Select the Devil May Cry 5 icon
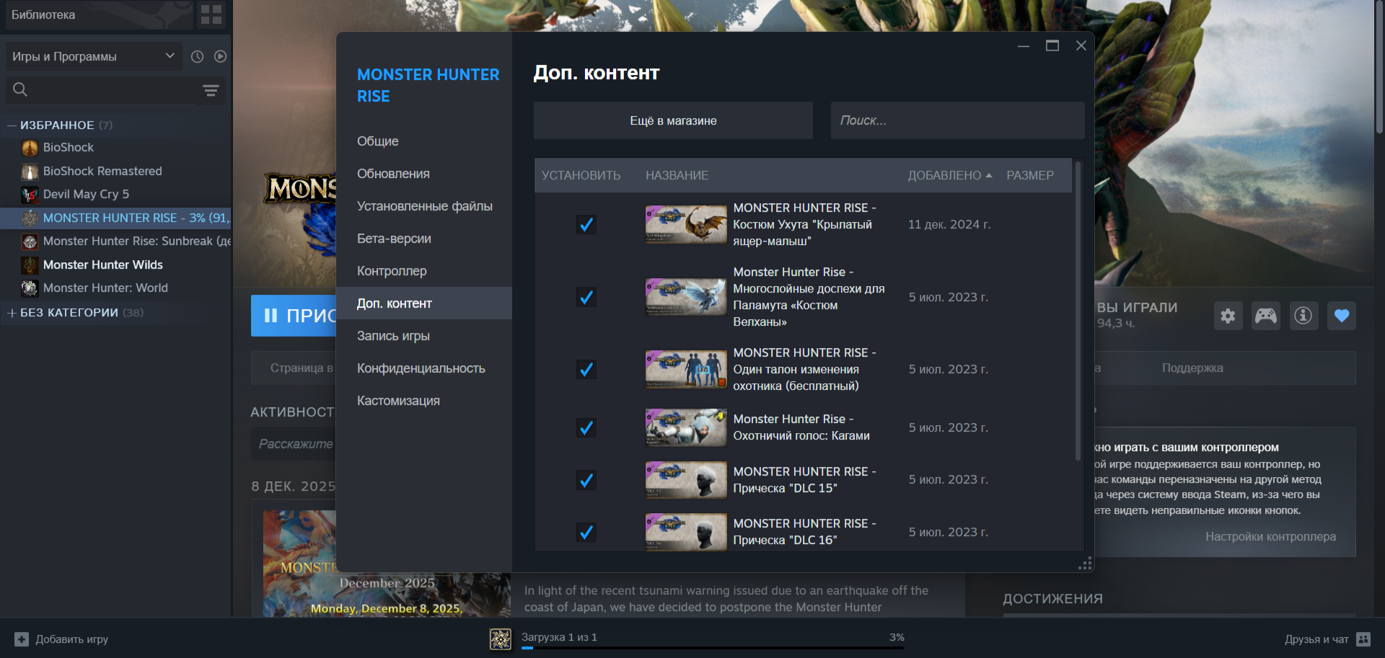The width and height of the screenshot is (1385, 658). [x=30, y=195]
